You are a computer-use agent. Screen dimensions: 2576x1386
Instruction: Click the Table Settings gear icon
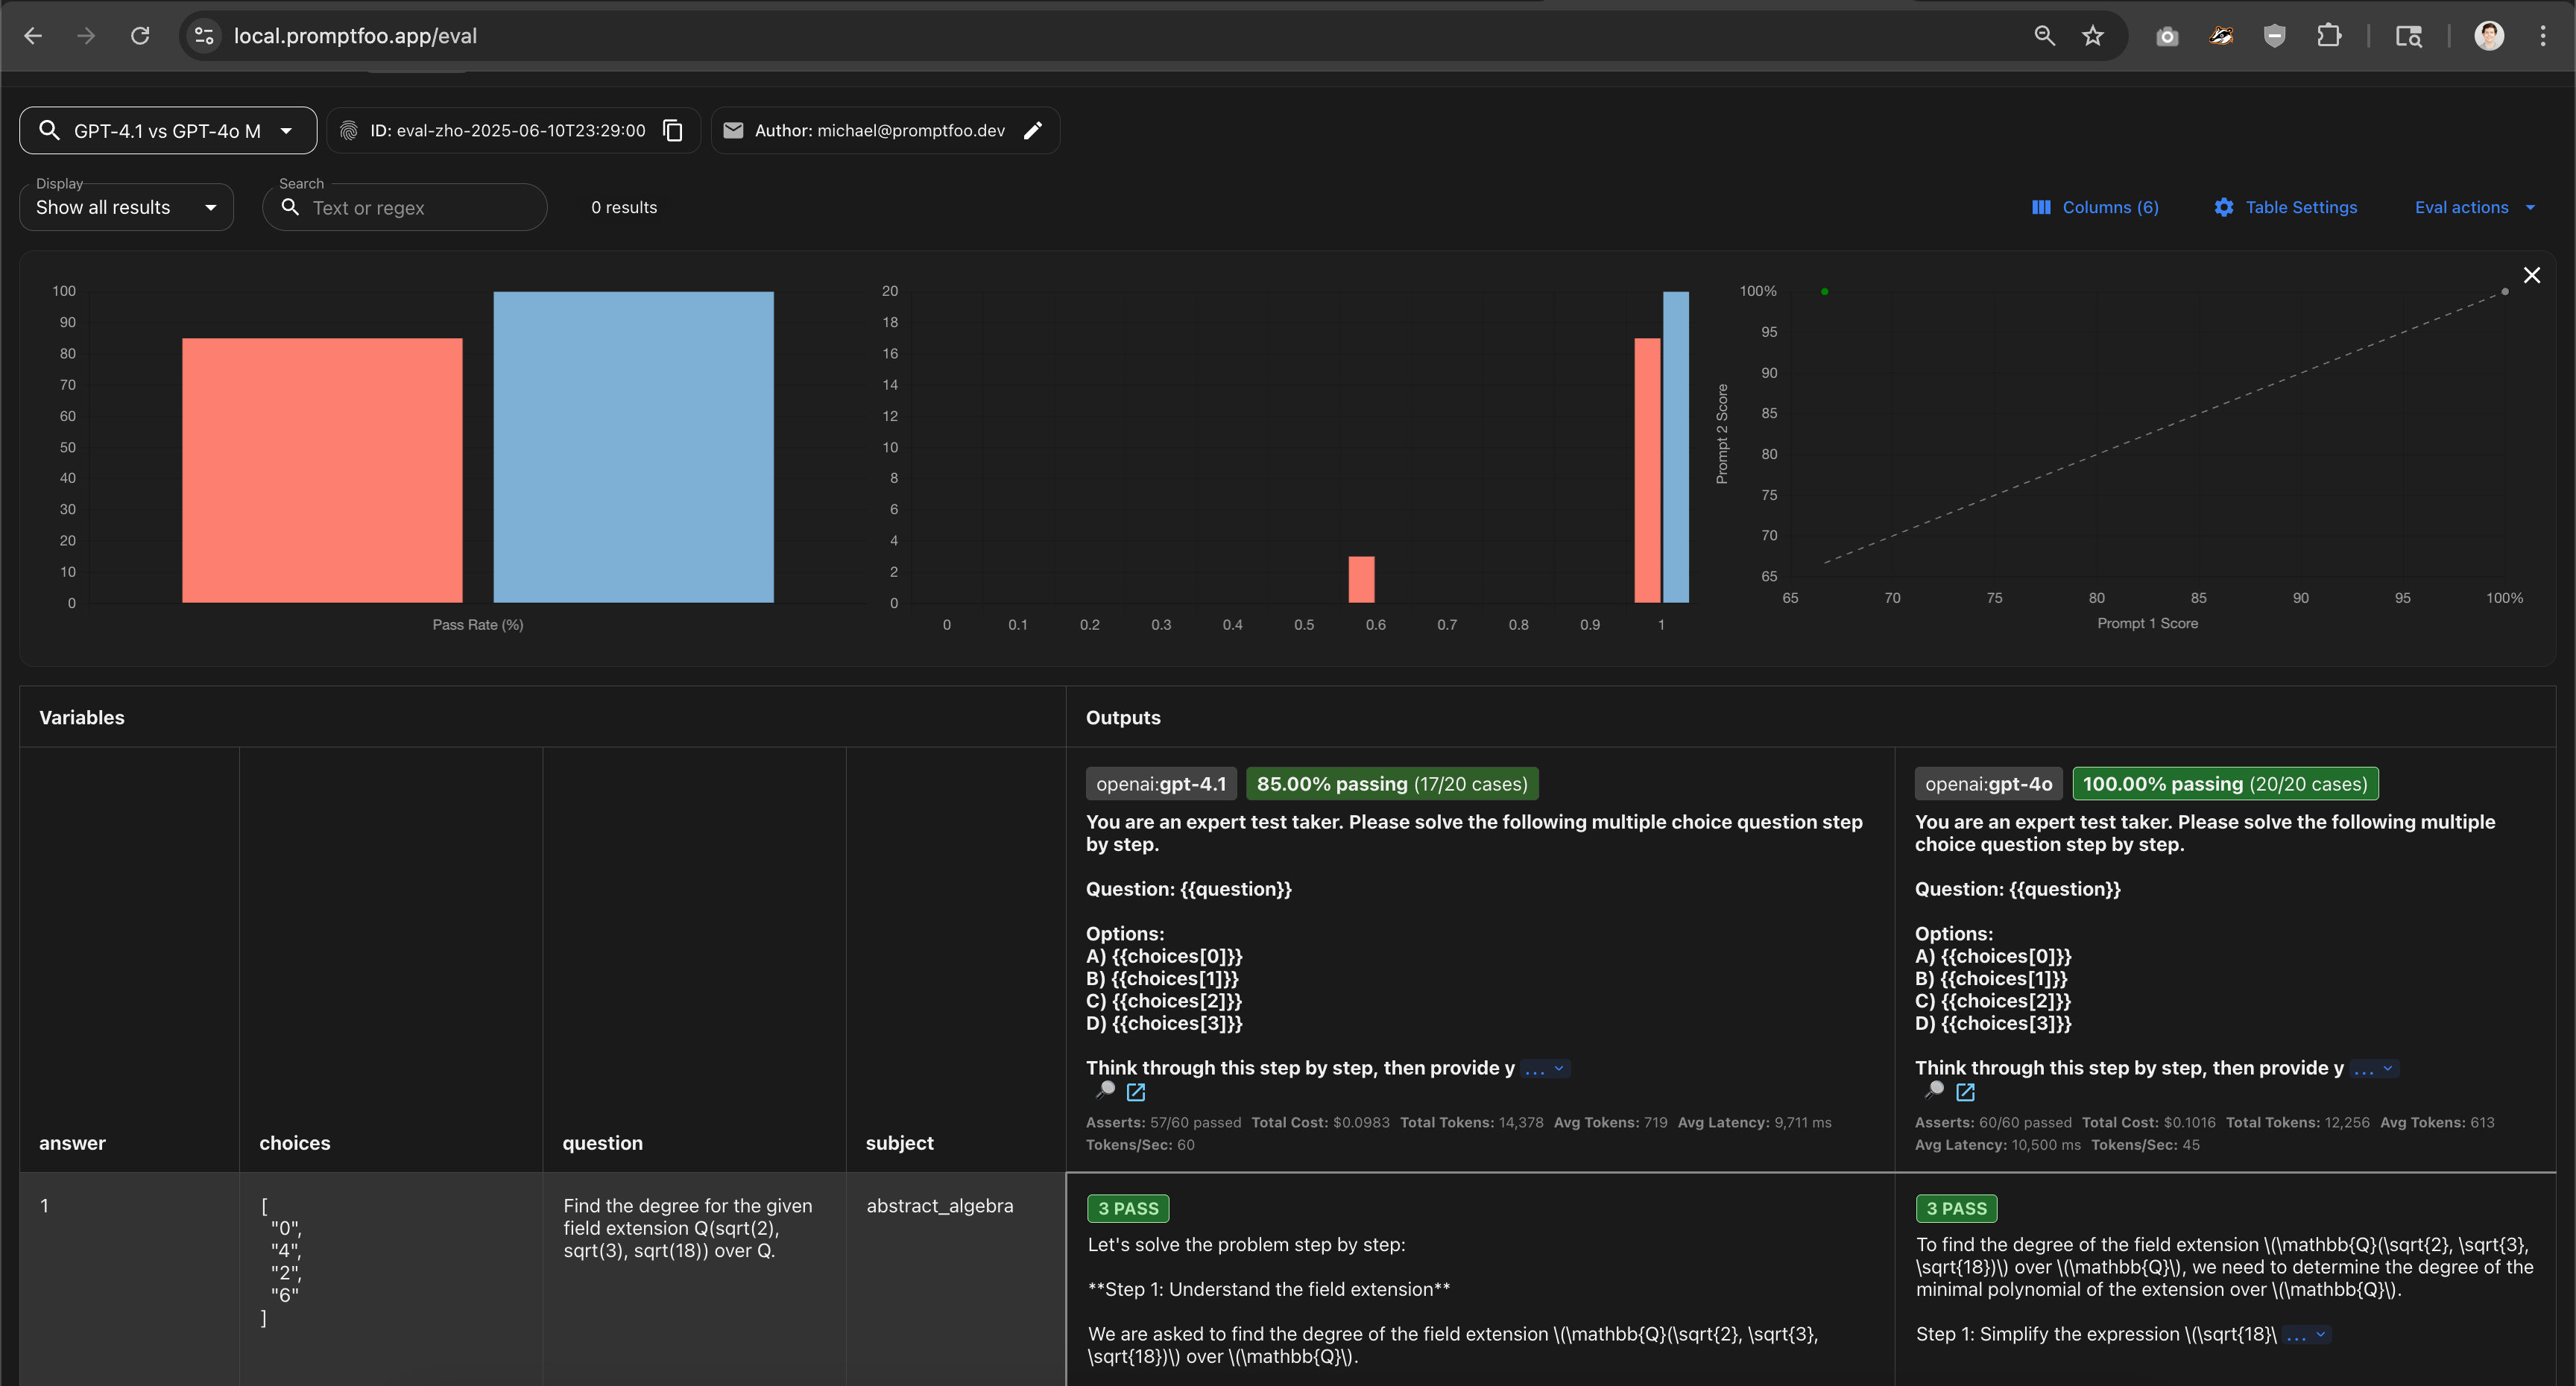click(x=2223, y=207)
